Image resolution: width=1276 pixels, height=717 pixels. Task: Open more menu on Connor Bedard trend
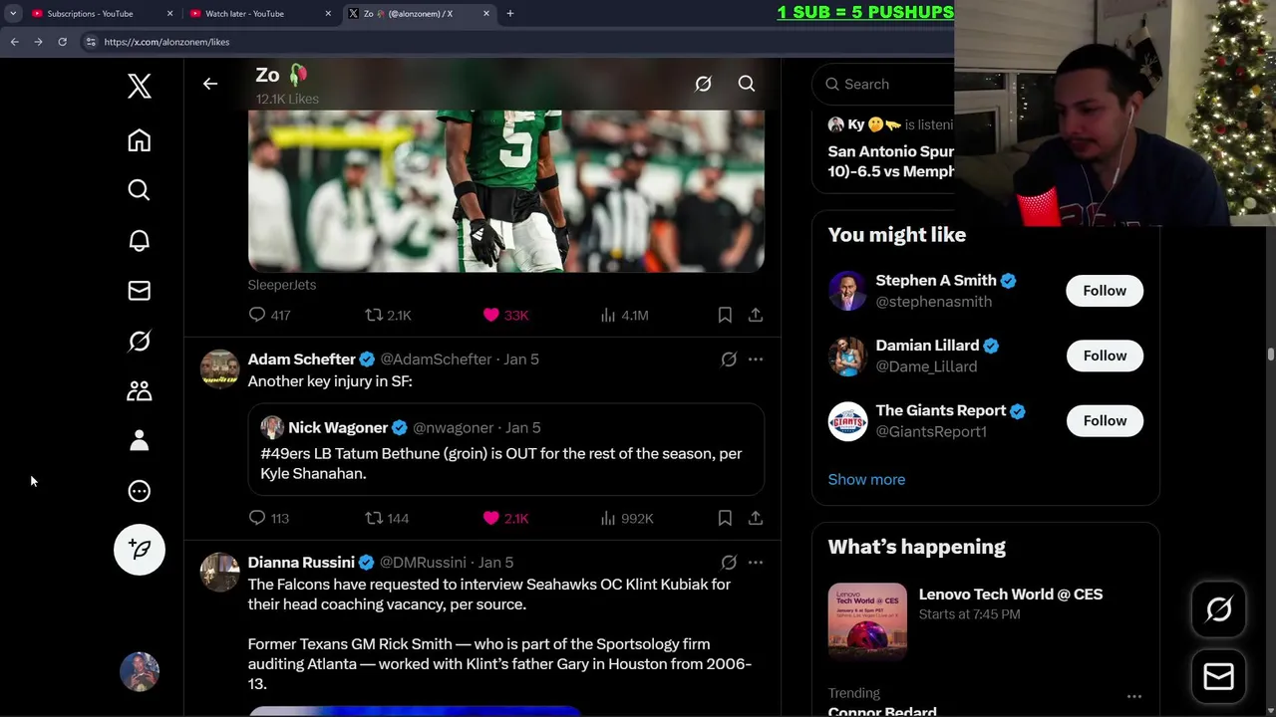[1133, 697]
